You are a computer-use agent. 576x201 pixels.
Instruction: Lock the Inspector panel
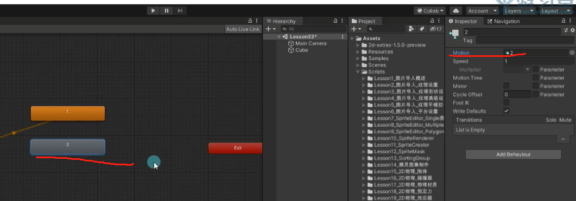(x=564, y=21)
